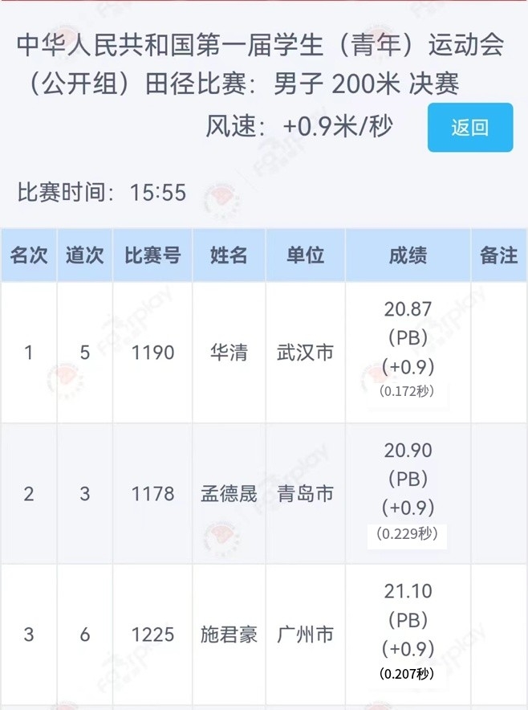The height and width of the screenshot is (710, 528).
Task: Click the 武汉市 team cell
Action: (306, 353)
